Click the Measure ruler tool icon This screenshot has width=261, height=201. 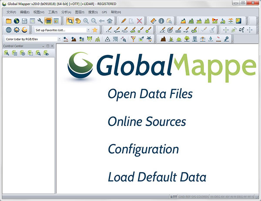(153, 21)
